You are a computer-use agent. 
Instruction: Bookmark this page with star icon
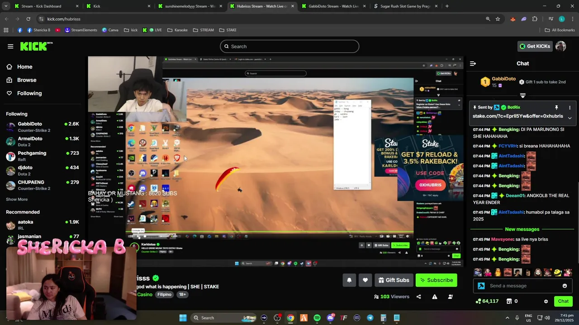[x=498, y=19]
